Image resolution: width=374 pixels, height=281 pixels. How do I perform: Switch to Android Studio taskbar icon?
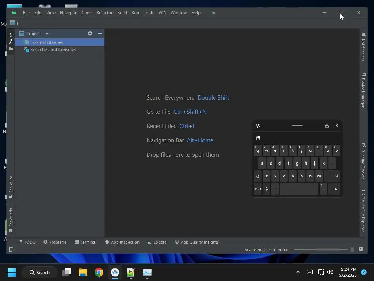(x=115, y=272)
